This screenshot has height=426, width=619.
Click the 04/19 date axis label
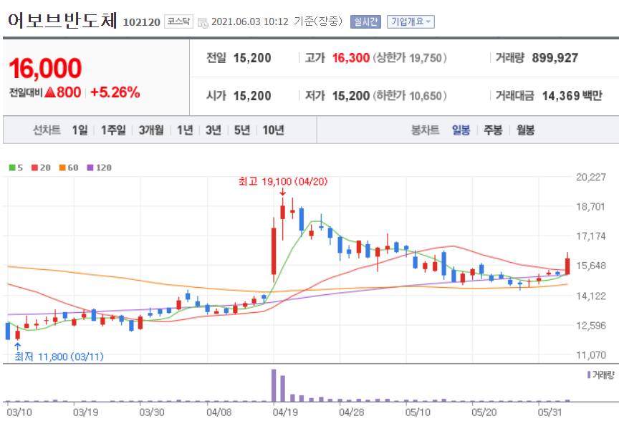[285, 412]
